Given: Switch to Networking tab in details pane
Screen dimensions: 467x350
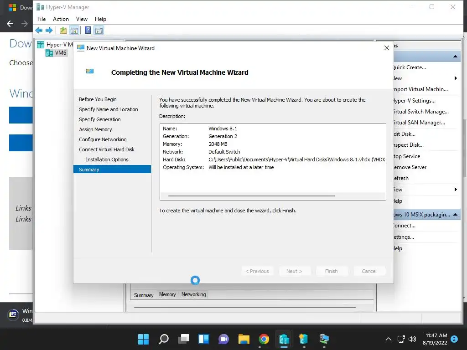Looking at the screenshot, I should (193, 294).
